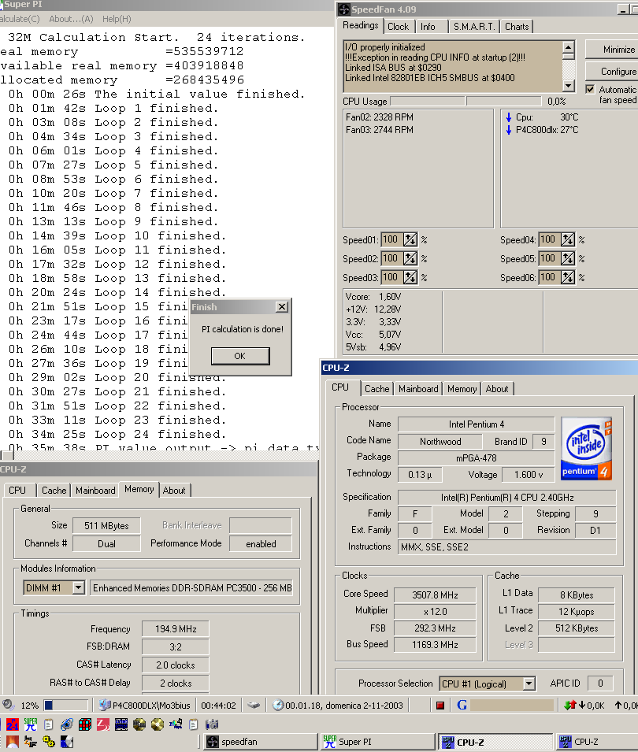This screenshot has width=638, height=752.
Task: Click the second gold CD quick launch icon
Action: 158,724
